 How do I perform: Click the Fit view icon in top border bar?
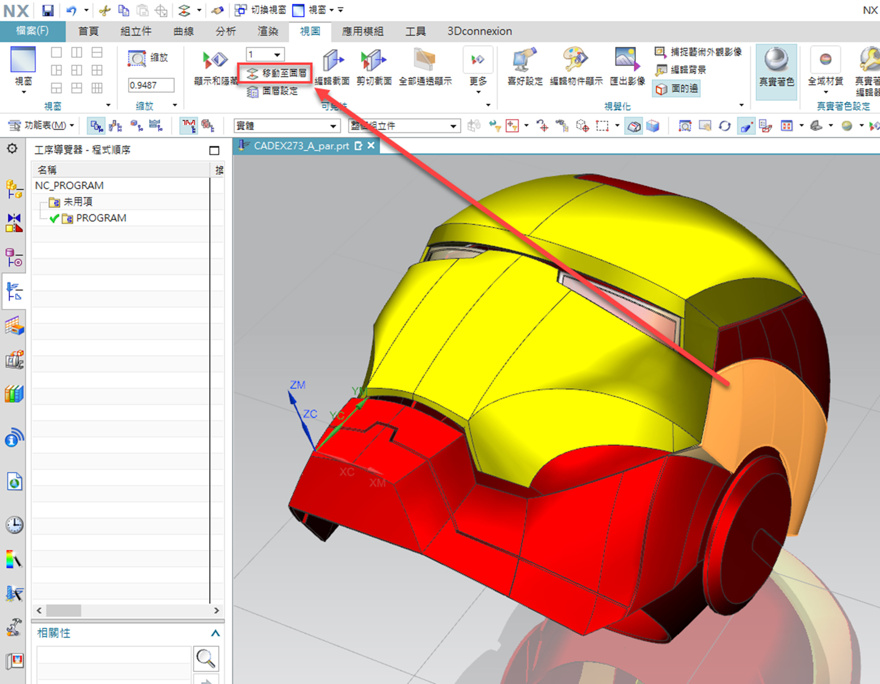coord(685,126)
